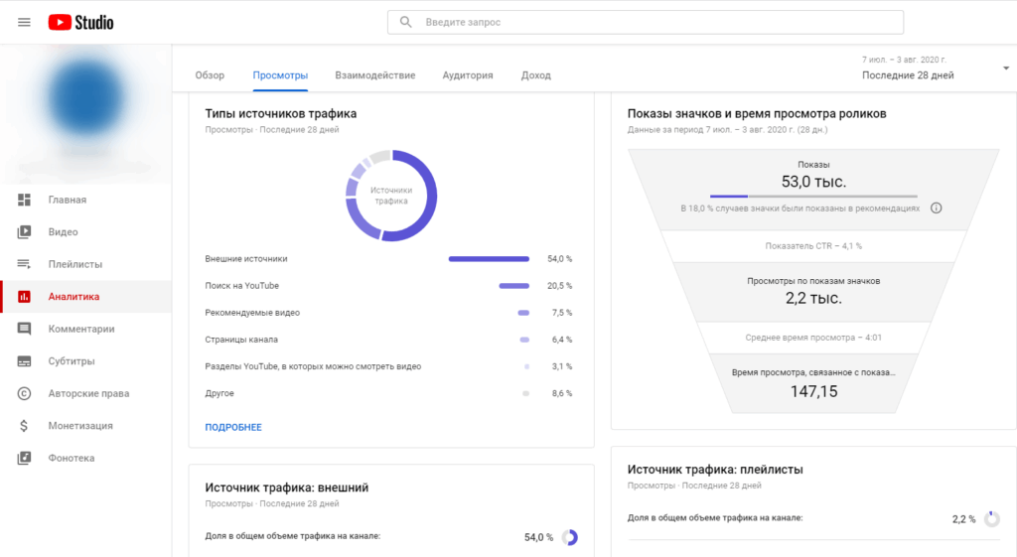Click the ПОДРОБНЕЕ link
Viewport: 1017px width, 557px height.
coord(233,427)
